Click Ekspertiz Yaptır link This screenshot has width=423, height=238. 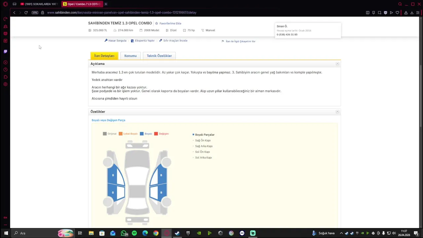click(x=143, y=41)
